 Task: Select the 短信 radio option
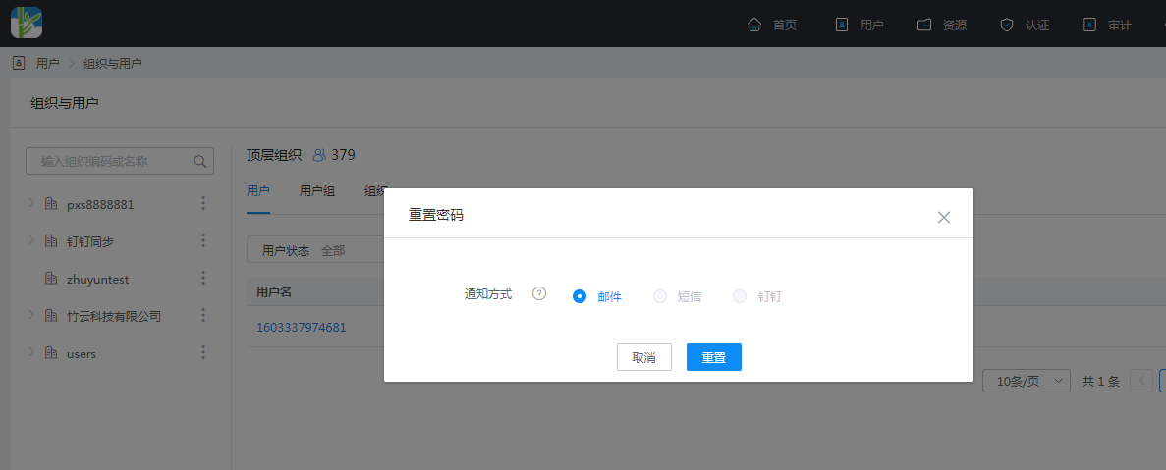tap(659, 296)
